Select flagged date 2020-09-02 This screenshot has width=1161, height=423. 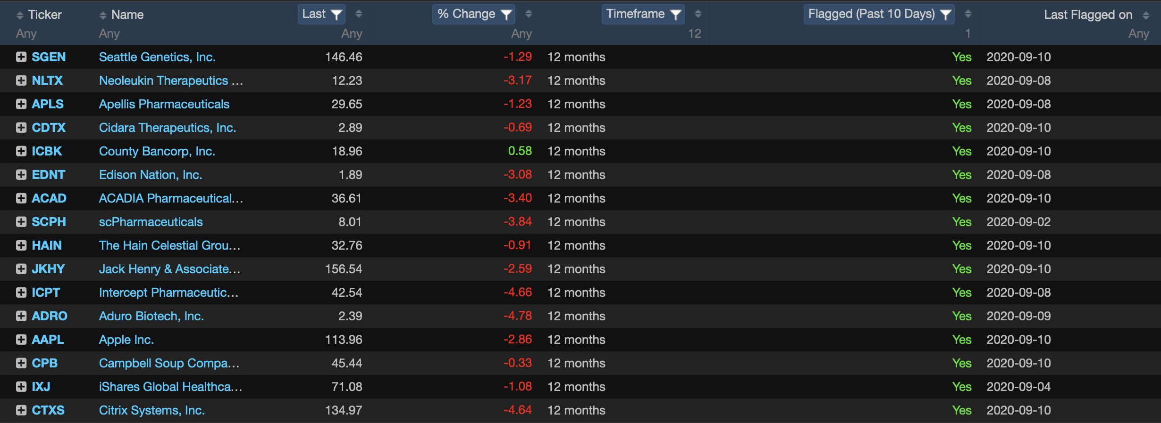coord(1019,222)
